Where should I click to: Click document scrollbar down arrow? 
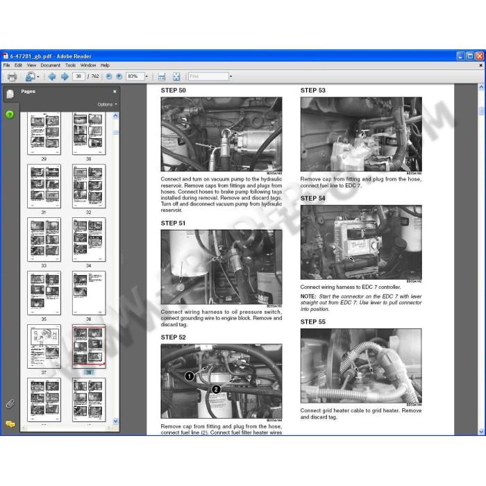(481, 431)
